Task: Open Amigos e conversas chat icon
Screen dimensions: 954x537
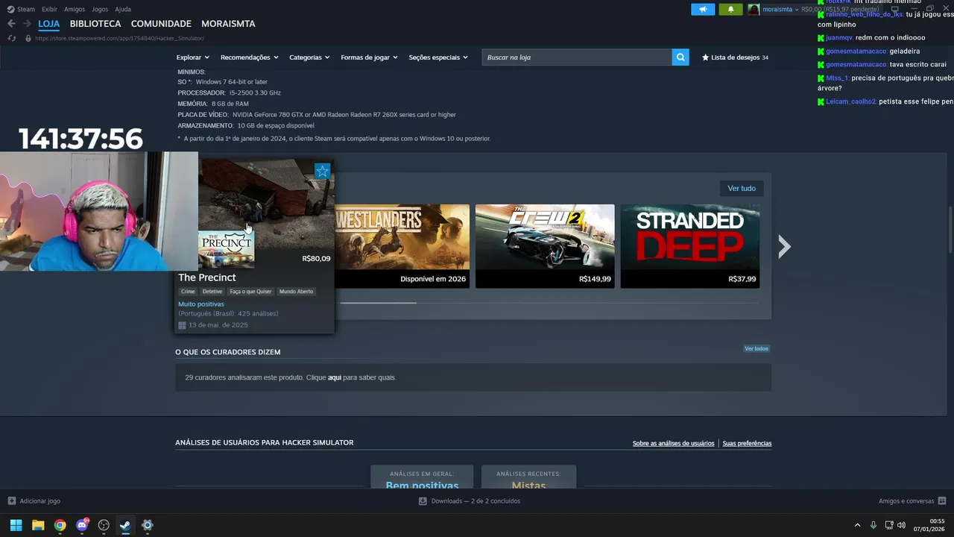Action: (942, 501)
